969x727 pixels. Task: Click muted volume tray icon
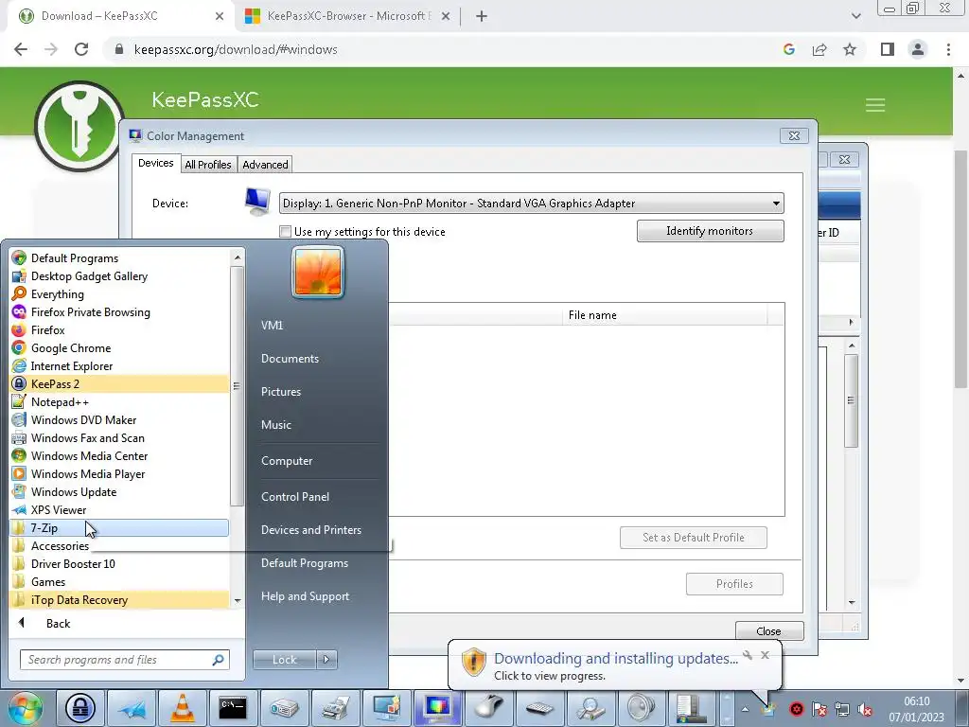pos(865,709)
